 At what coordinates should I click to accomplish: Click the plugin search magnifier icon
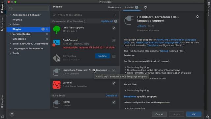pos(54,15)
